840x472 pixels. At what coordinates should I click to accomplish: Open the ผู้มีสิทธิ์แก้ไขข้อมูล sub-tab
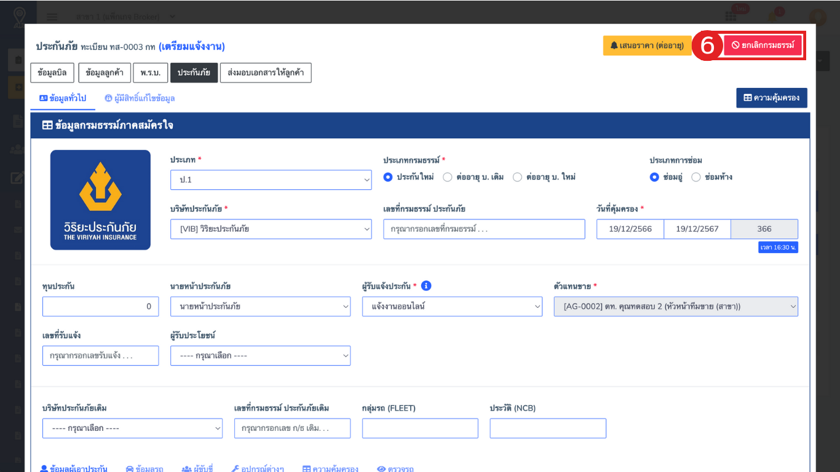pyautogui.click(x=140, y=98)
